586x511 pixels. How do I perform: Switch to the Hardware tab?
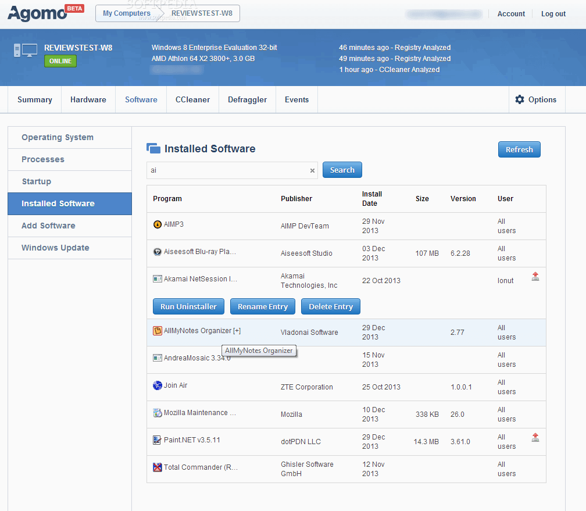click(x=88, y=99)
